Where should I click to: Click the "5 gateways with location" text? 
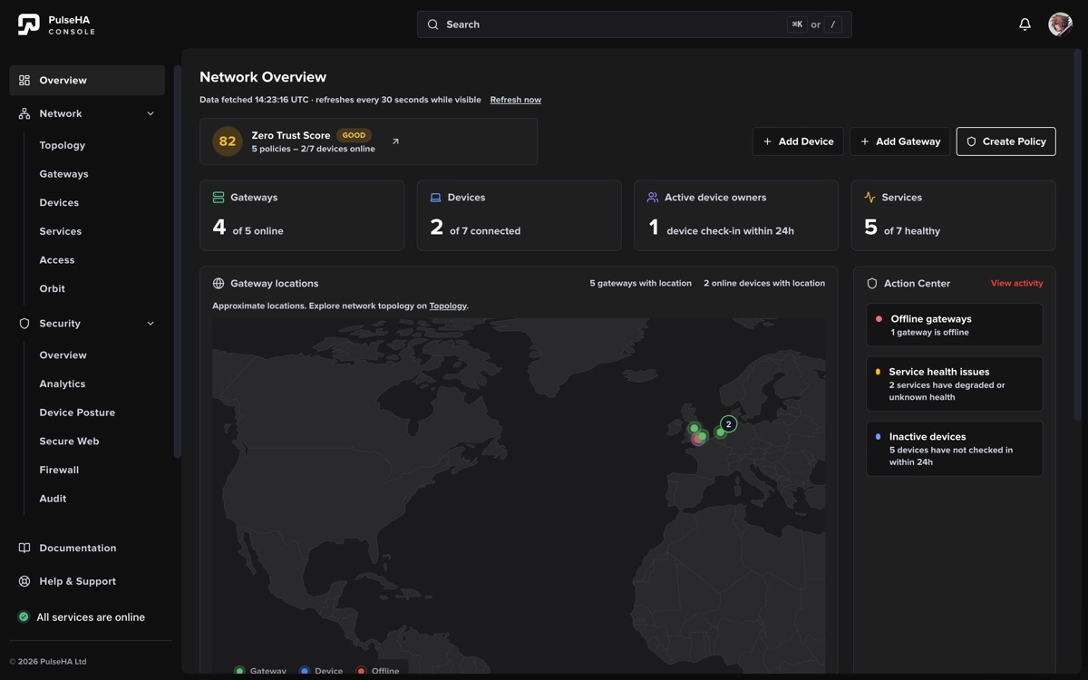pyautogui.click(x=641, y=284)
